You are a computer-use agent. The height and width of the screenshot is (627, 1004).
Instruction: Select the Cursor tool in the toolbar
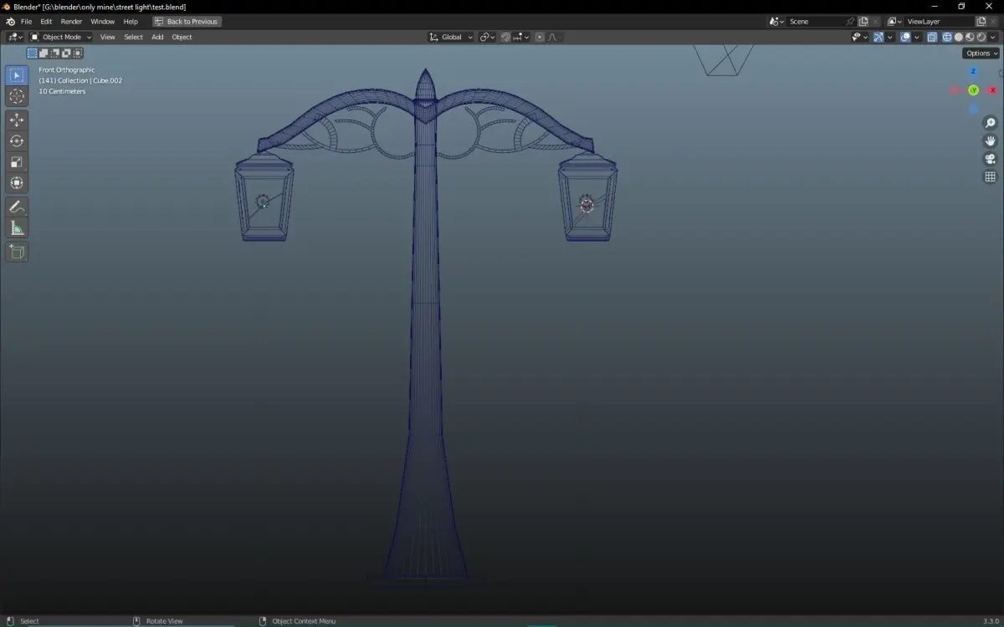coord(17,96)
